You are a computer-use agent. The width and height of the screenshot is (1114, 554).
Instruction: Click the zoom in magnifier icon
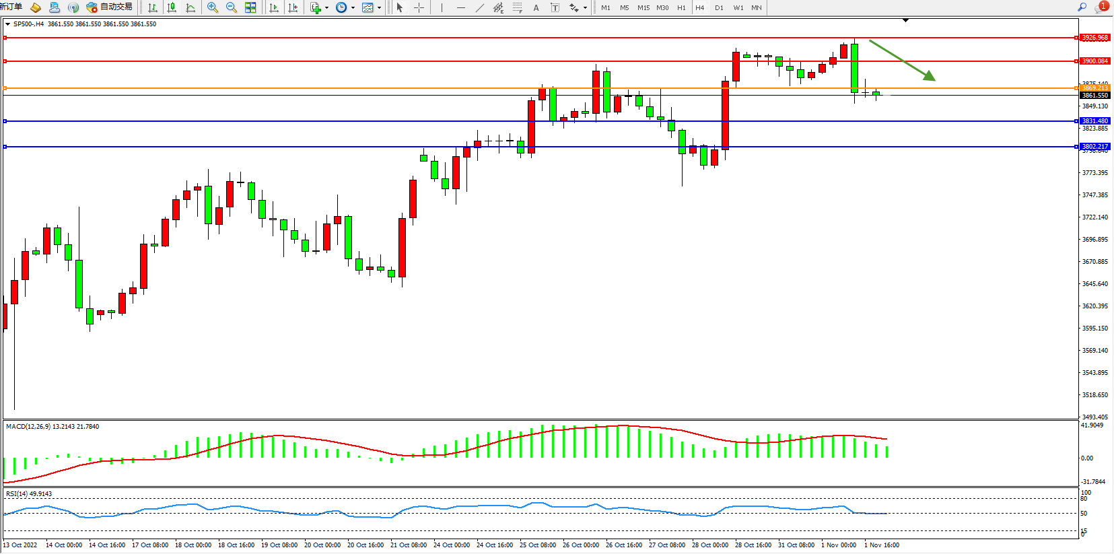[x=213, y=7]
